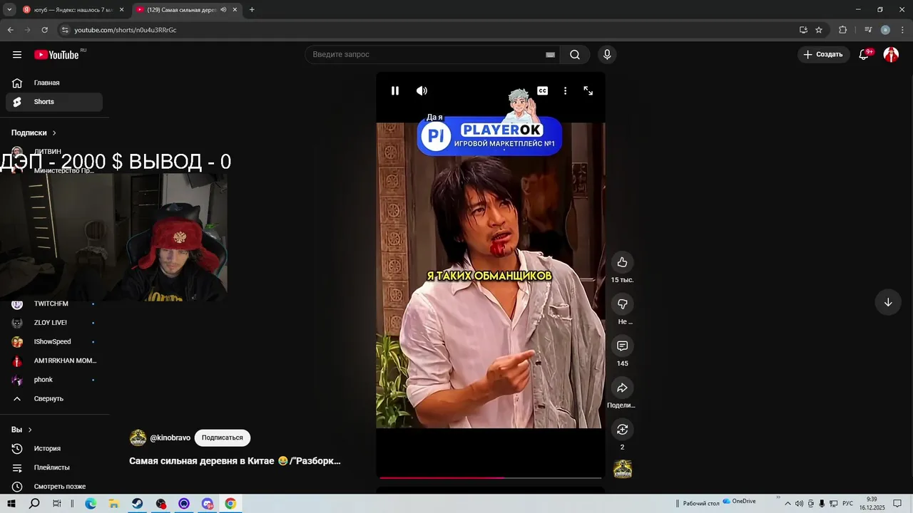Seek along the Short's red progress bar
The height and width of the screenshot is (513, 913).
491,477
